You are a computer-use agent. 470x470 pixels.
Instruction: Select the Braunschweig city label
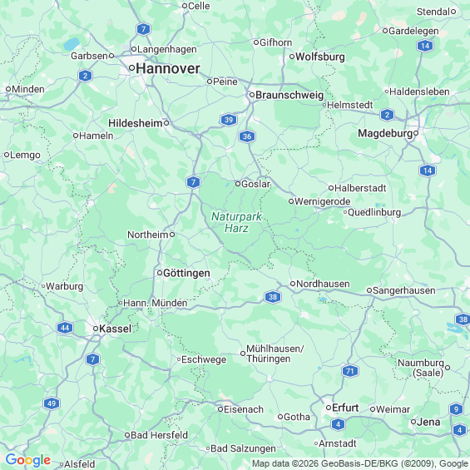(x=289, y=95)
